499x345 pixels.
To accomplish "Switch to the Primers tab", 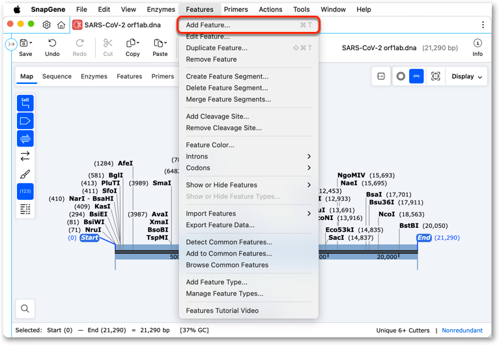I will (x=163, y=76).
